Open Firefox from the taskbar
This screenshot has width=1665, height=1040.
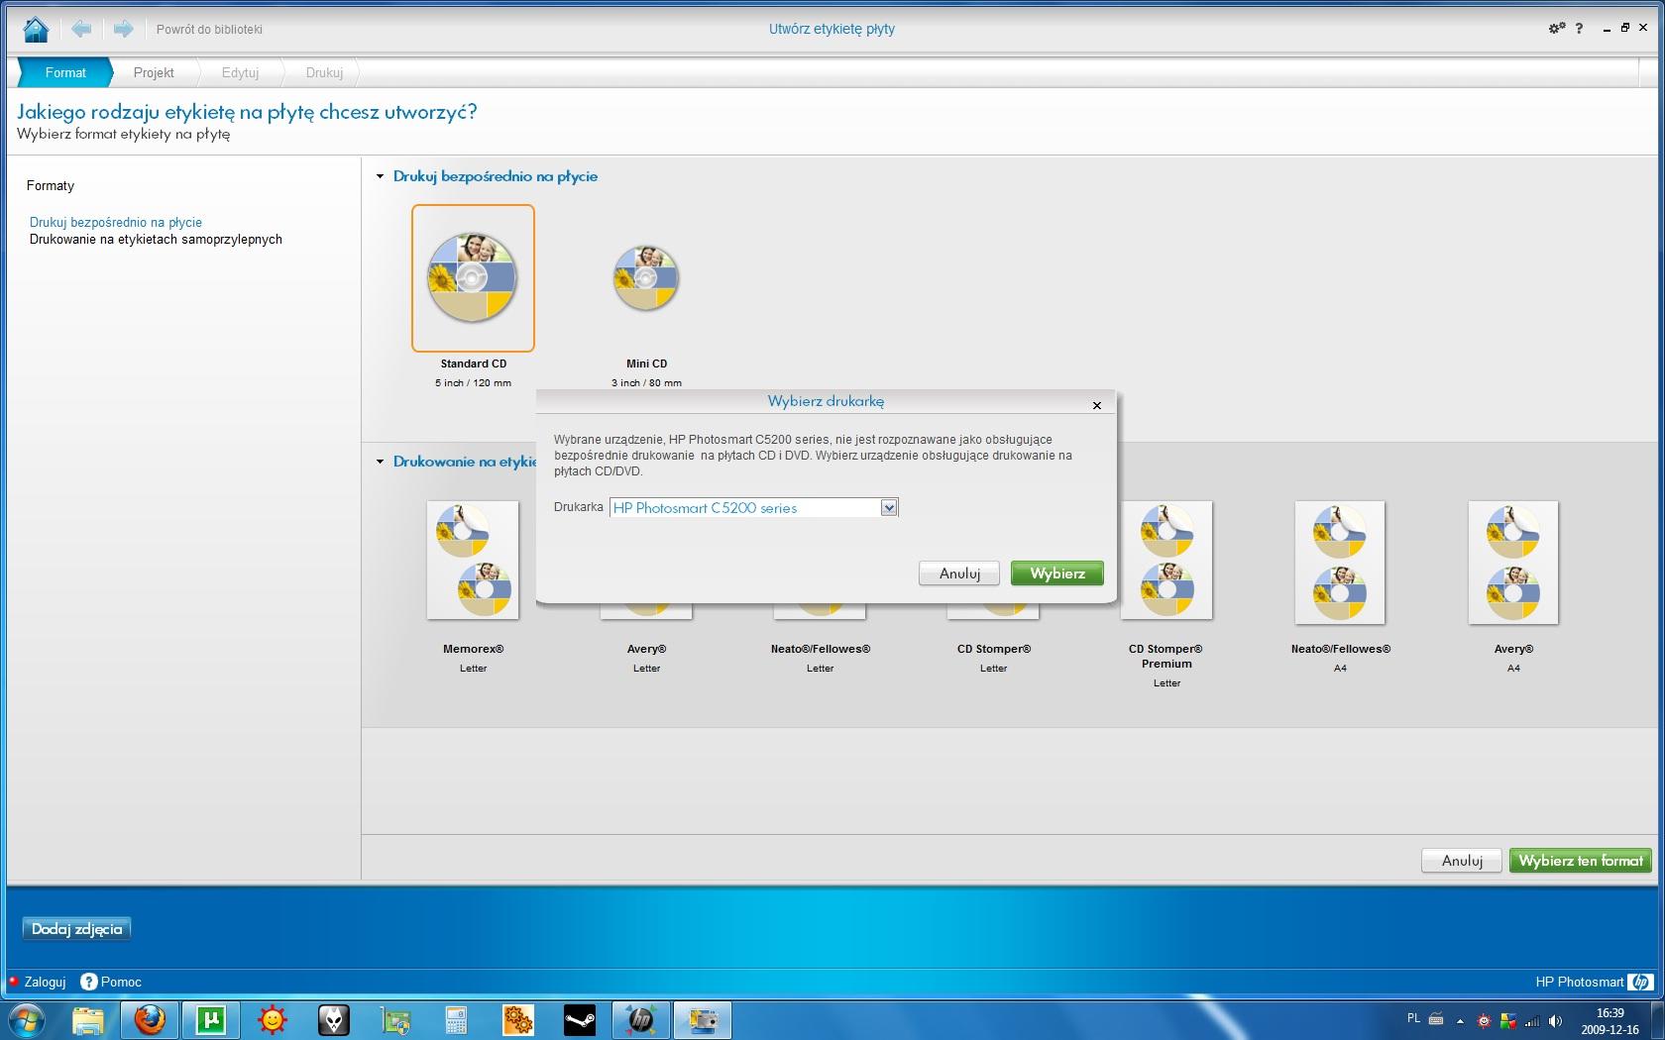150,1019
